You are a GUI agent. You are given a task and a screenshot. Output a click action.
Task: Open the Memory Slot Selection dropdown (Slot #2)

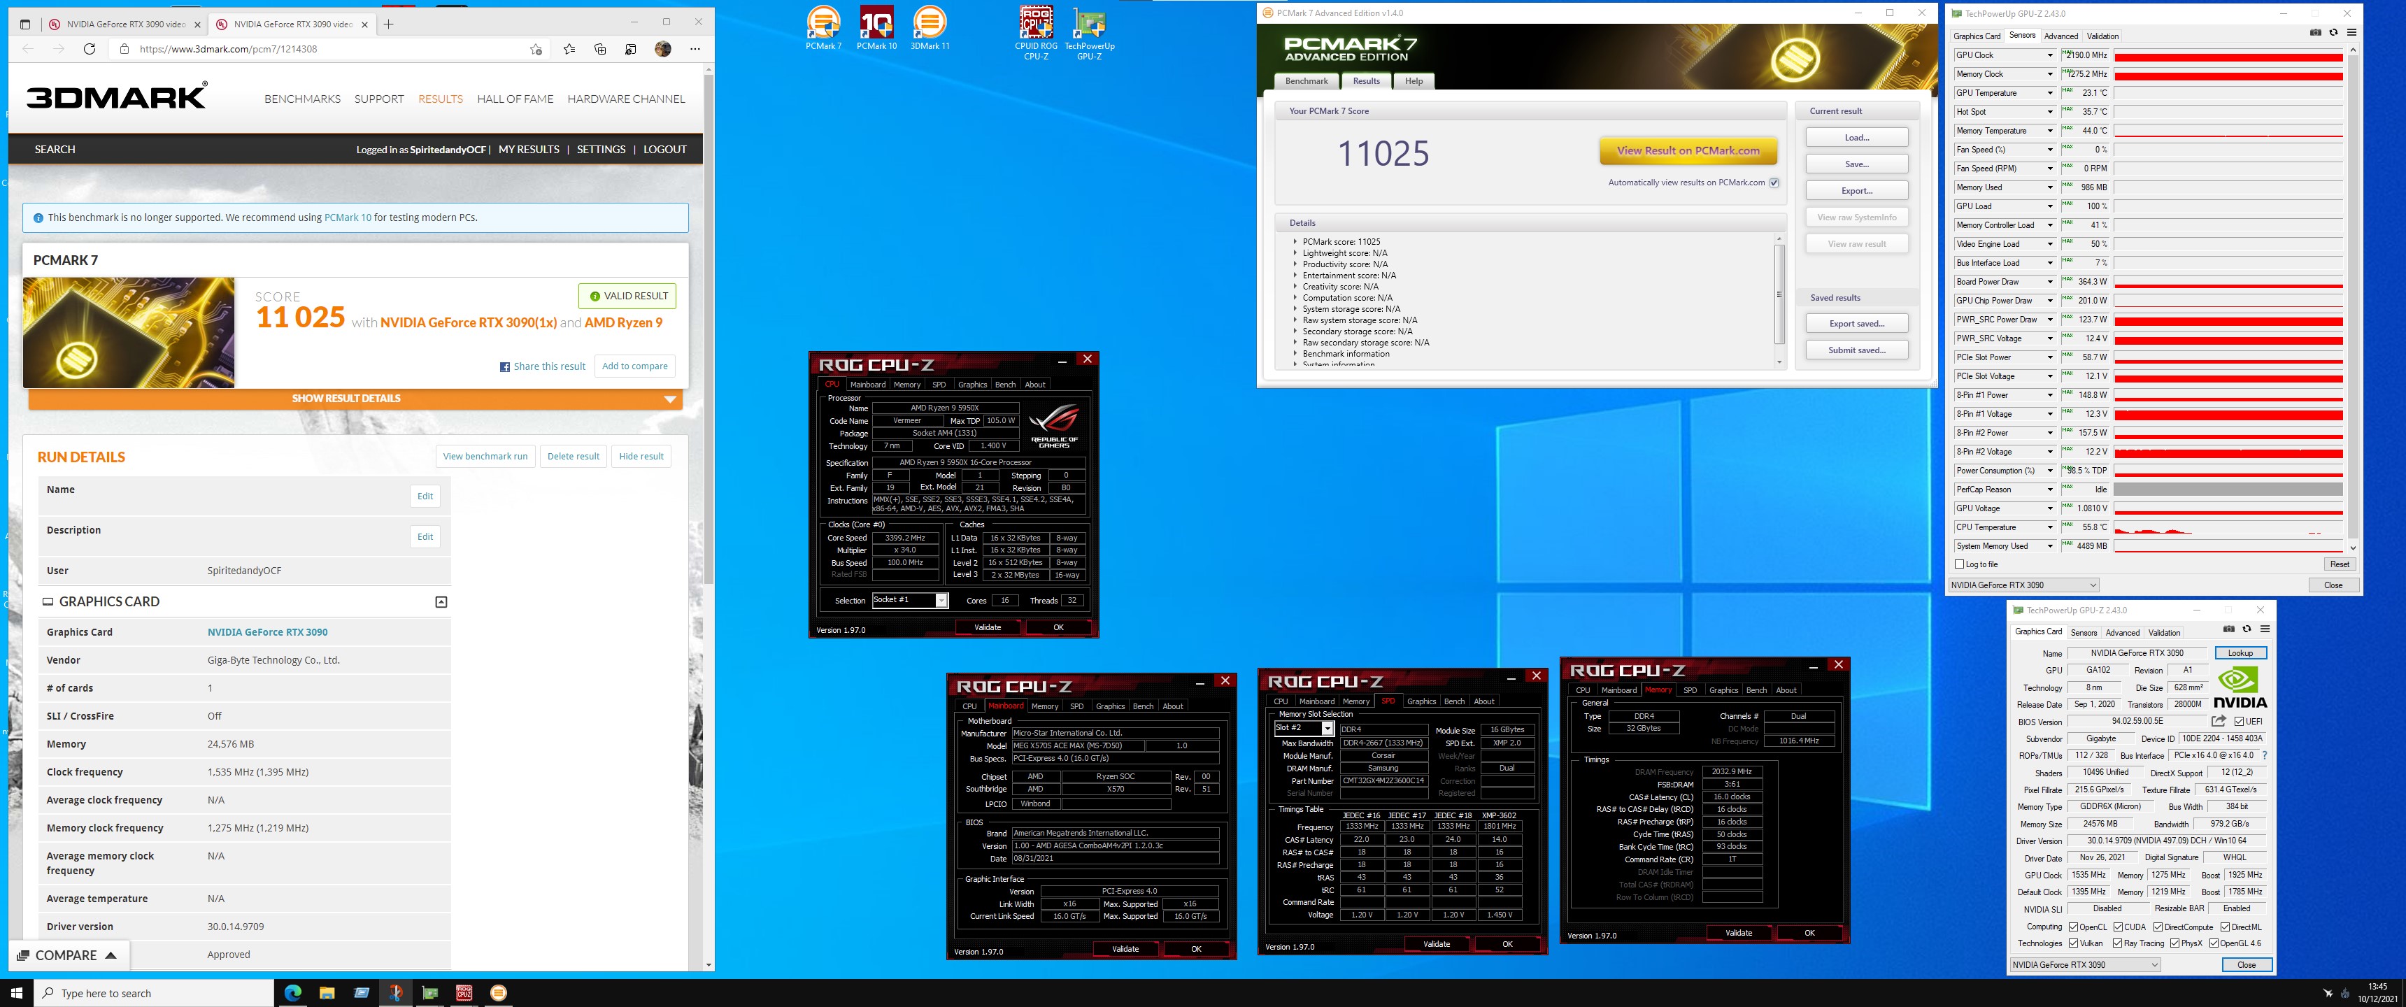1304,728
